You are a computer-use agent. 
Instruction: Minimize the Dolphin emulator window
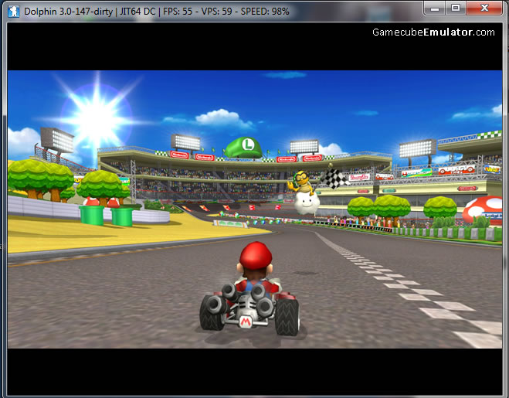(x=434, y=9)
